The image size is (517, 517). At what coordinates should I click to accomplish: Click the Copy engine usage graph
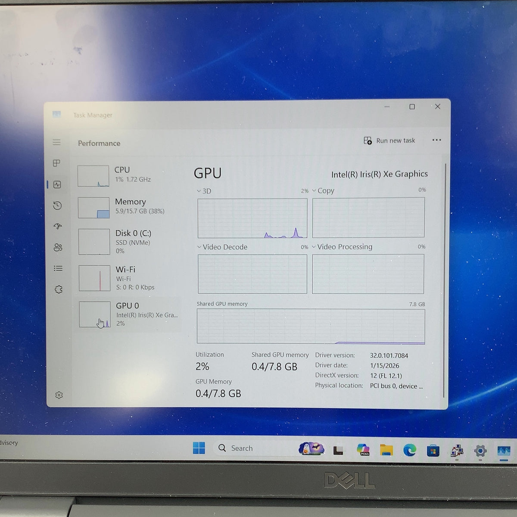pyautogui.click(x=368, y=218)
